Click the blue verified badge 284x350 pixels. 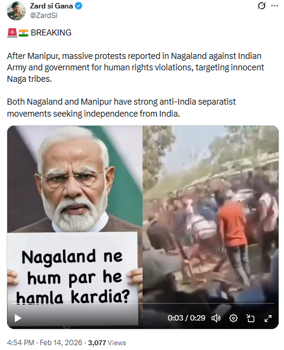[x=79, y=6]
